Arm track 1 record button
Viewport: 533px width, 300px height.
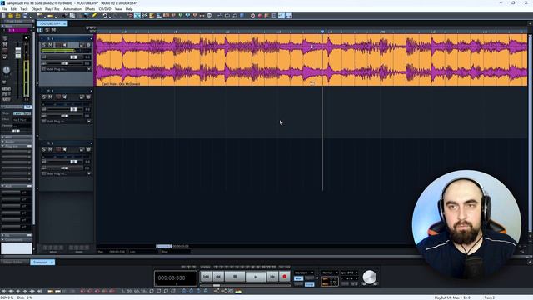[x=58, y=45]
